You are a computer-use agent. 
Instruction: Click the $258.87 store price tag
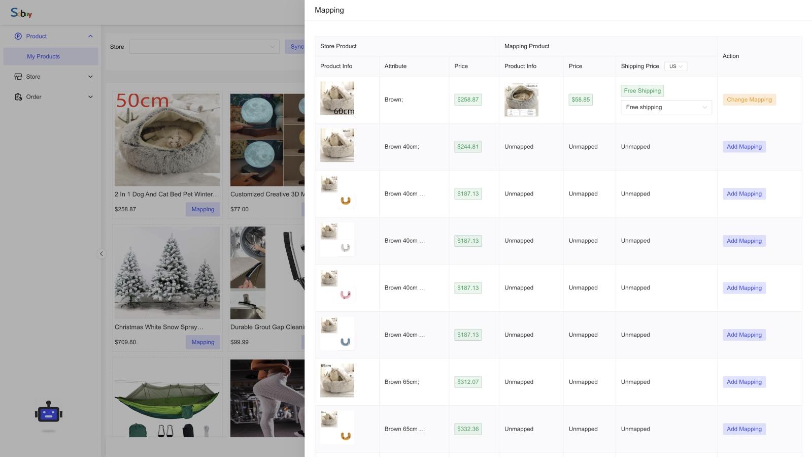pos(468,100)
